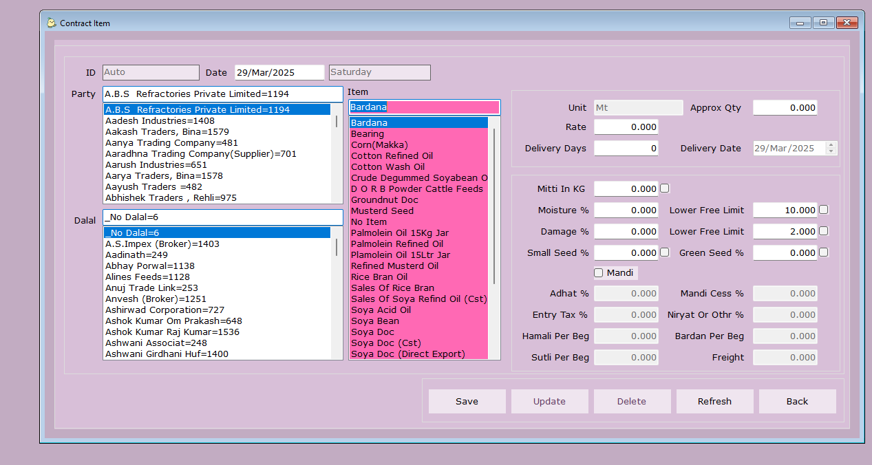Select dalal Anuj Trade Link=253
The width and height of the screenshot is (872, 465).
coord(217,288)
